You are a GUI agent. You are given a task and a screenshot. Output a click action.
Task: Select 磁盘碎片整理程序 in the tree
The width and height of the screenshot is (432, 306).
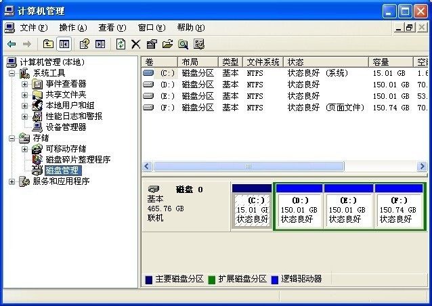(x=77, y=160)
